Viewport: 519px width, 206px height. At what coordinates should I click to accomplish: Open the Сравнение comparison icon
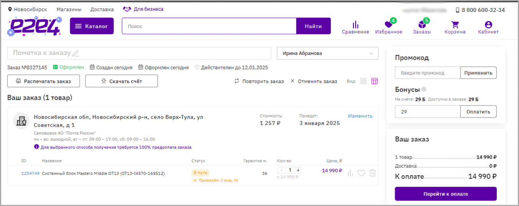point(356,25)
